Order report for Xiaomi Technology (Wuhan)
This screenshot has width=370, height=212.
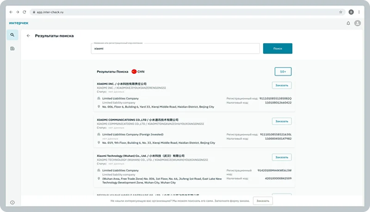282,157
